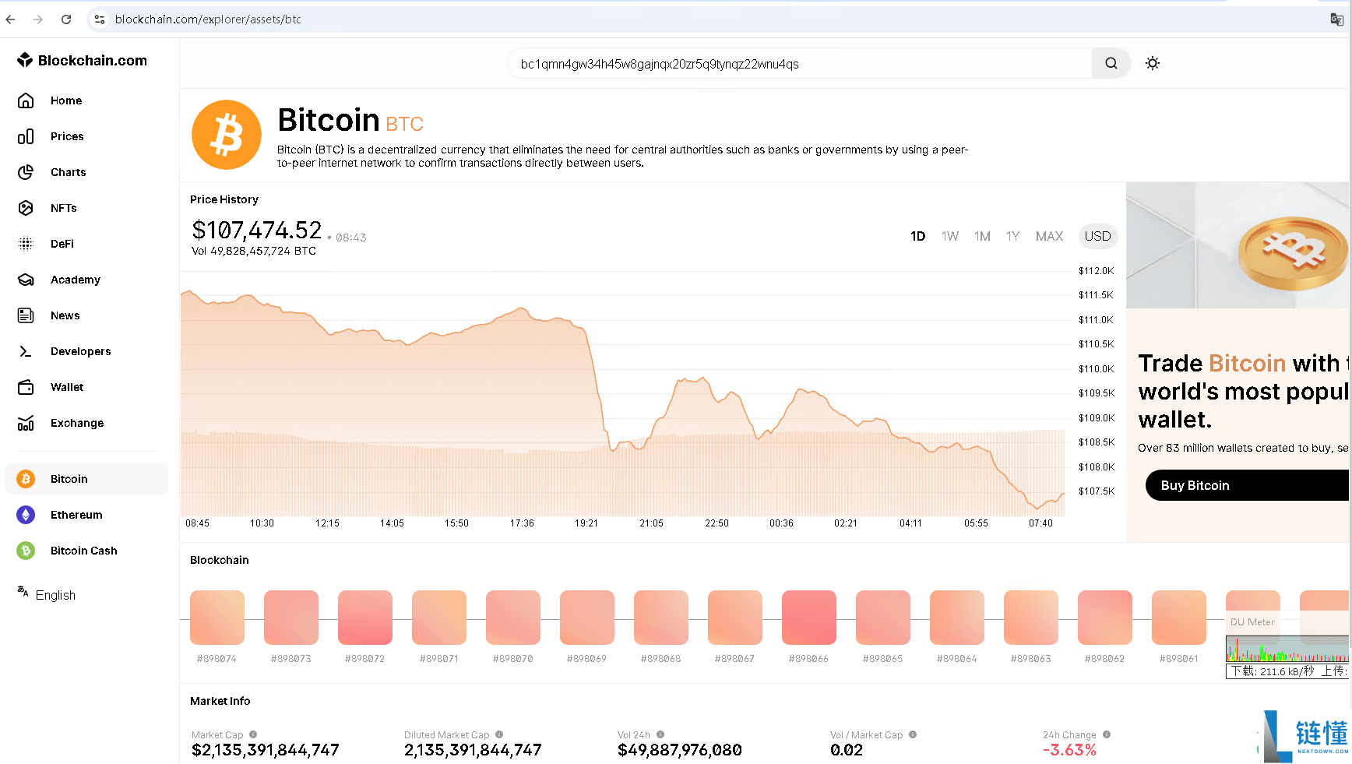
Task: Open the English language selector
Action: pyautogui.click(x=47, y=594)
